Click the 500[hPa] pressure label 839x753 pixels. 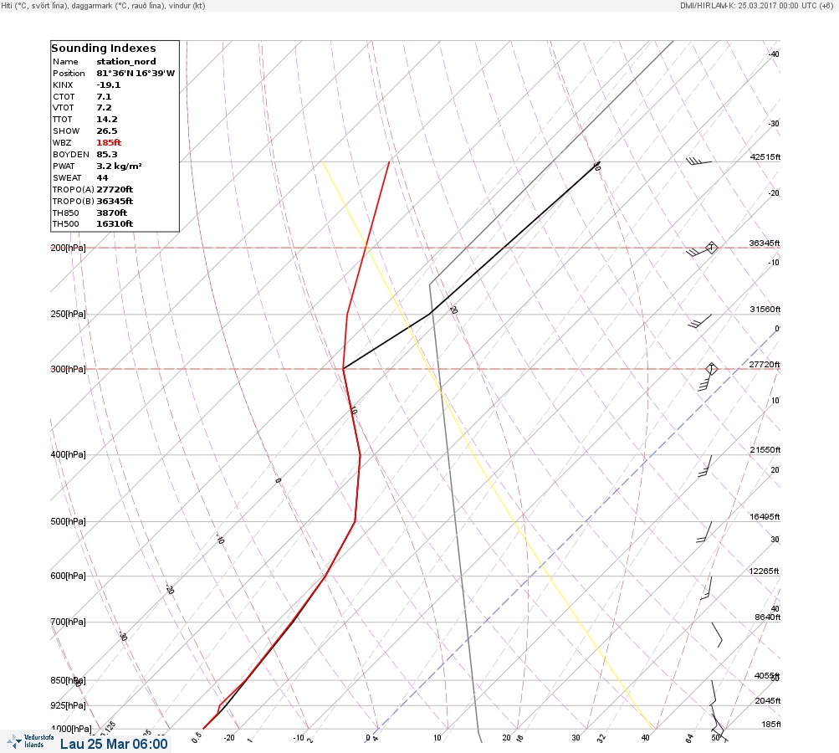[x=68, y=521]
